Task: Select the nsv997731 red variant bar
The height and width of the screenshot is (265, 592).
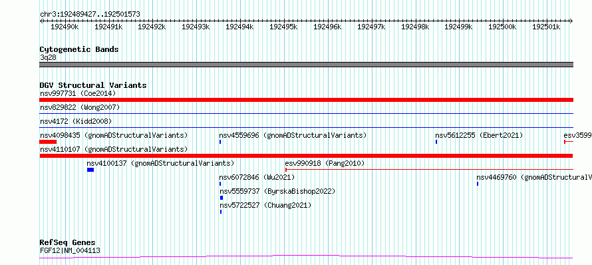Action: coord(306,100)
